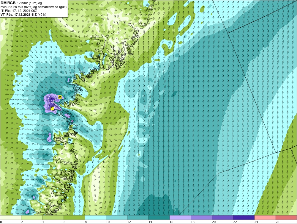Click the 18-20 m/s violet legend swatch
Image resolution: width=297 pixels, height=224 pixels.
tap(202, 217)
